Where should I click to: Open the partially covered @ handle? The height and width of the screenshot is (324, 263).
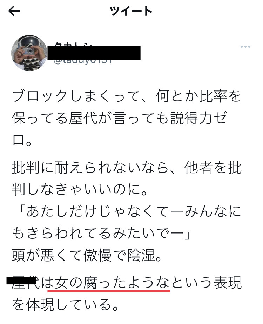coord(83,61)
